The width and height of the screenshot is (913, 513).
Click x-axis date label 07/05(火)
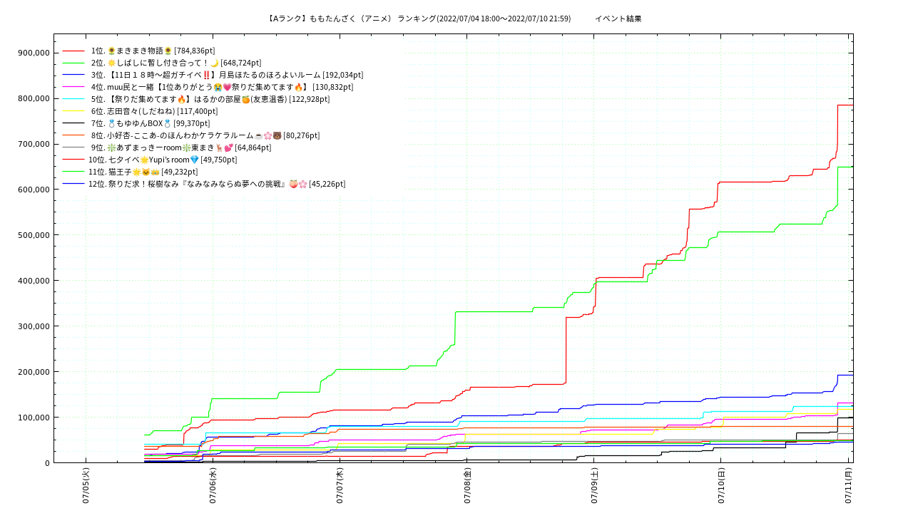click(x=86, y=486)
